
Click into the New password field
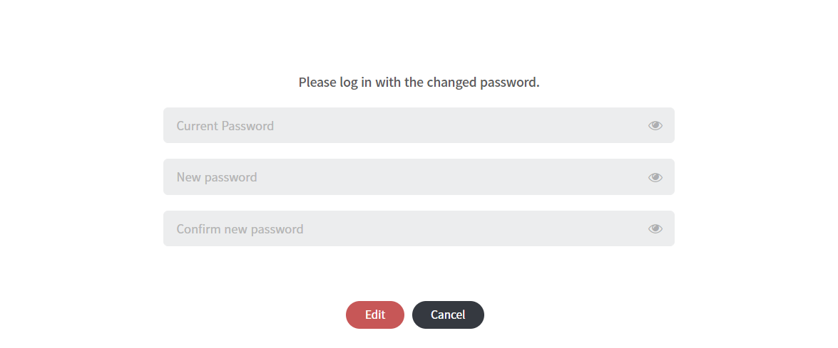click(399, 177)
